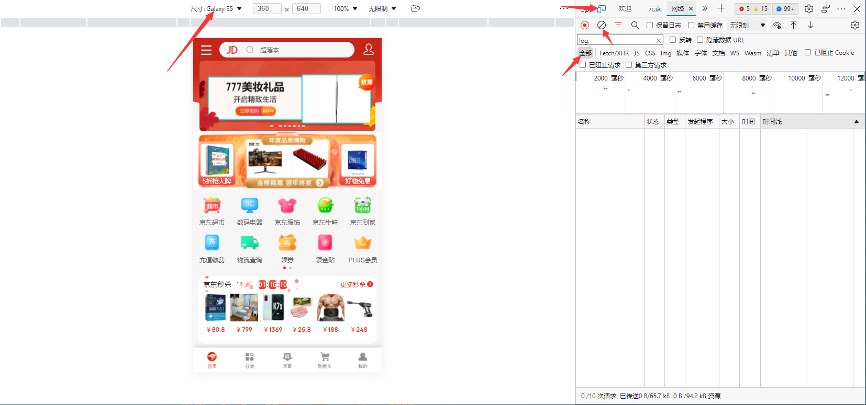Export HAR with down-arrow icon

tap(811, 25)
